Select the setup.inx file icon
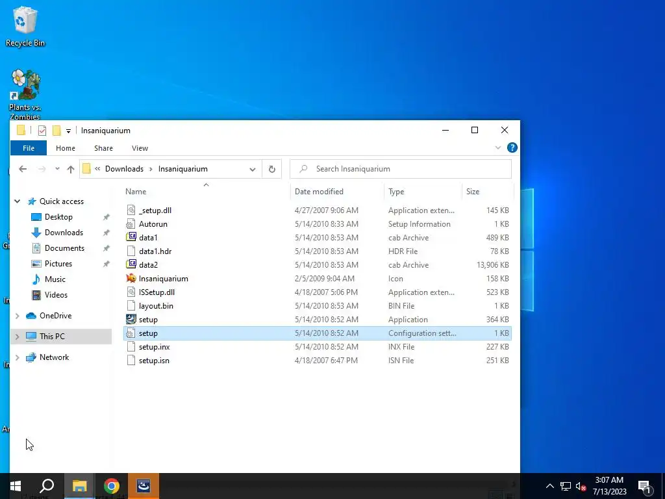 point(131,347)
